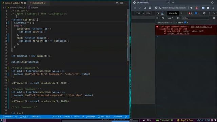Screen dimensions: 217x122
Task: Click the 1 Issue link in console
Action: 182,23
